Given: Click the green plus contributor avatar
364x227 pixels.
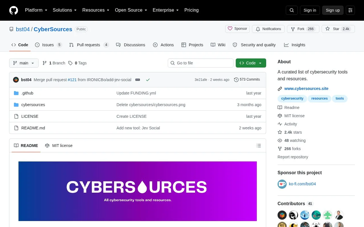Looking at the screenshot, I should (x=328, y=215).
